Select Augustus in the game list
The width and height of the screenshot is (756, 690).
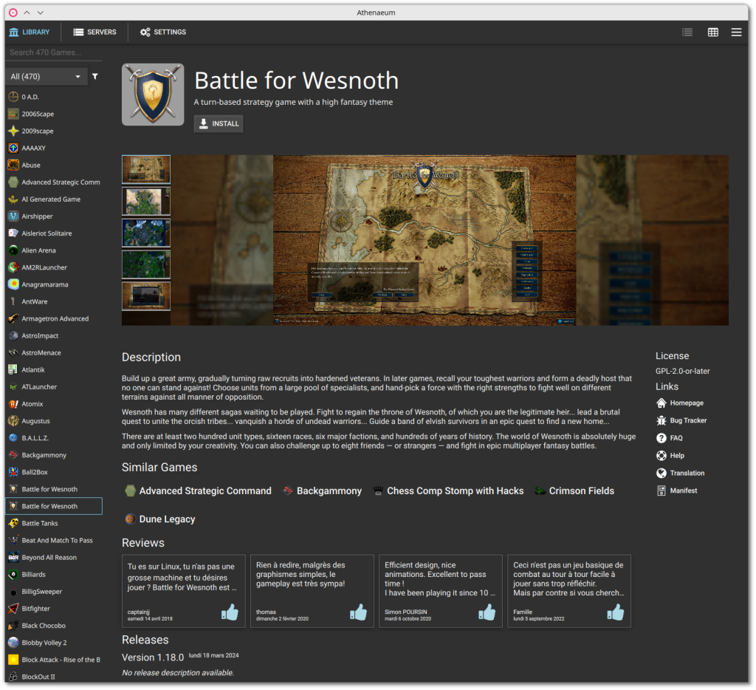[53, 421]
